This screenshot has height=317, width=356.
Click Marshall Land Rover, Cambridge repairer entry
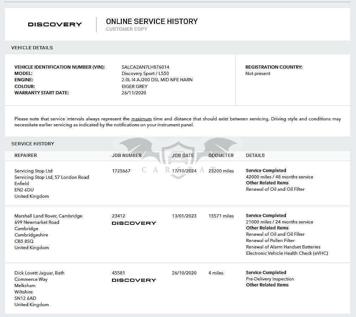[x=48, y=216]
